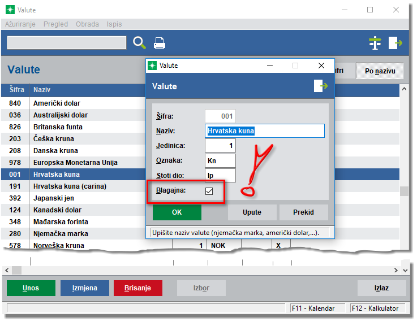417x322 pixels.
Task: Click the red Brisanje button
Action: [137, 288]
